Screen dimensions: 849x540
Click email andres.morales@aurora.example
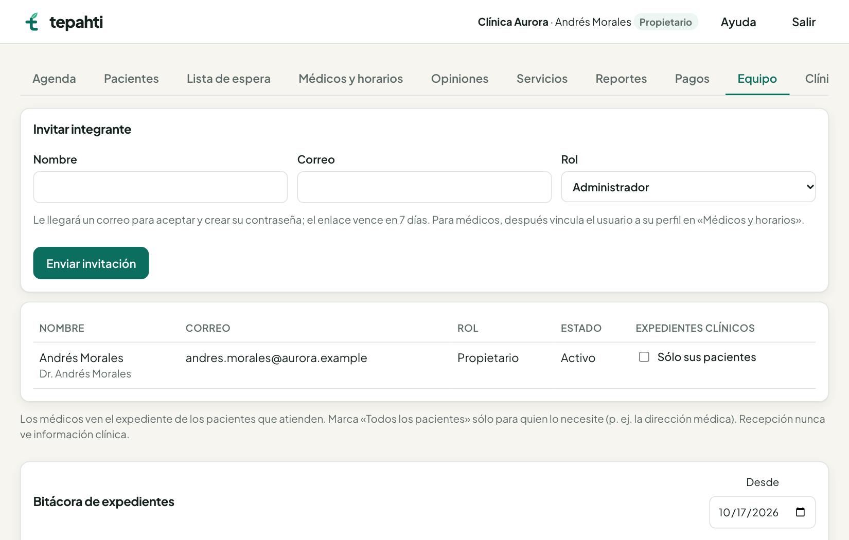click(276, 358)
